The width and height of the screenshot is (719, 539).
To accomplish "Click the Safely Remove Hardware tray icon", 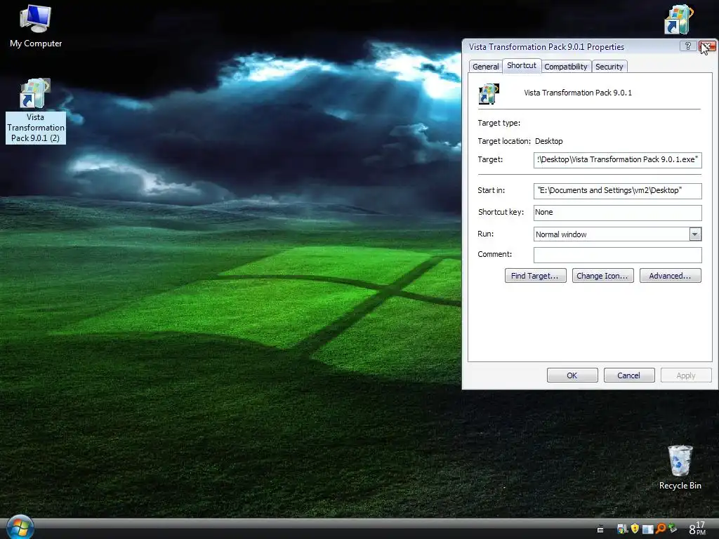I will [673, 528].
